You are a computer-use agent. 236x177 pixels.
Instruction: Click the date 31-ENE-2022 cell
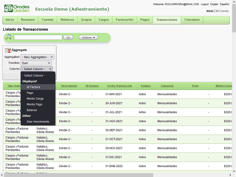[x=114, y=166]
